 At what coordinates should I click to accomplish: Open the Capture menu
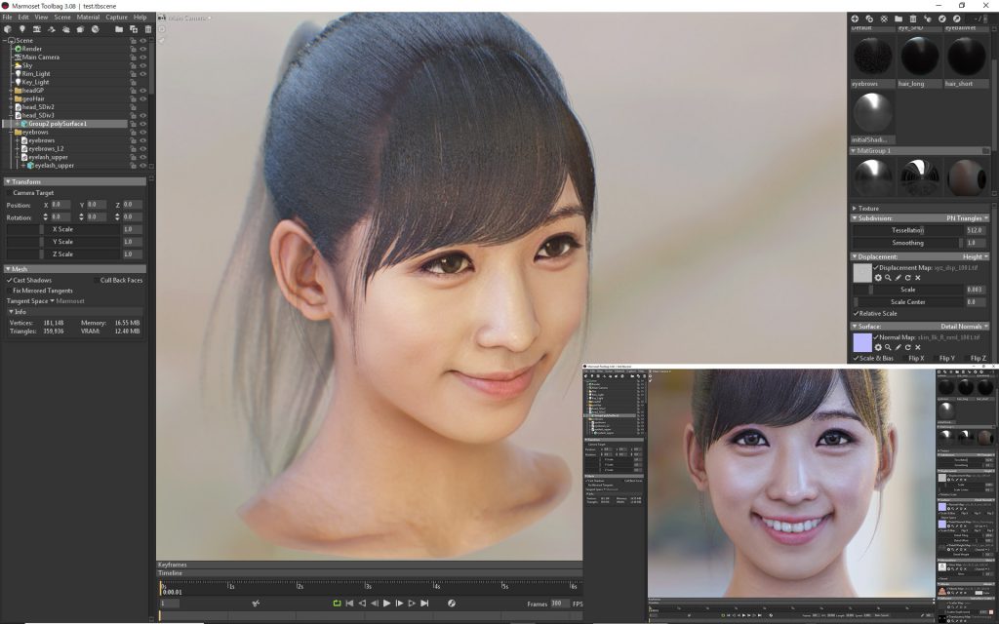(x=117, y=18)
